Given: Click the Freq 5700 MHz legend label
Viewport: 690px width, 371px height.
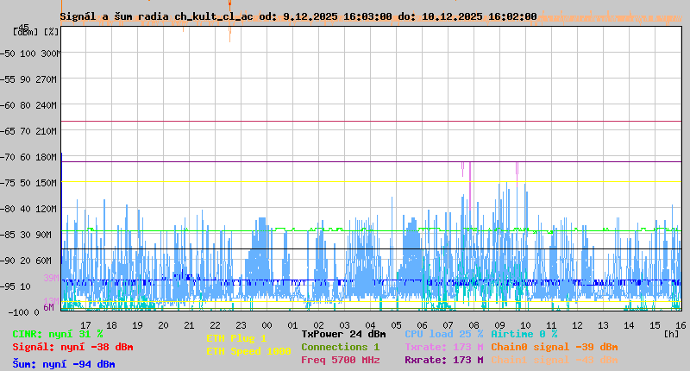Looking at the screenshot, I should click(x=340, y=360).
